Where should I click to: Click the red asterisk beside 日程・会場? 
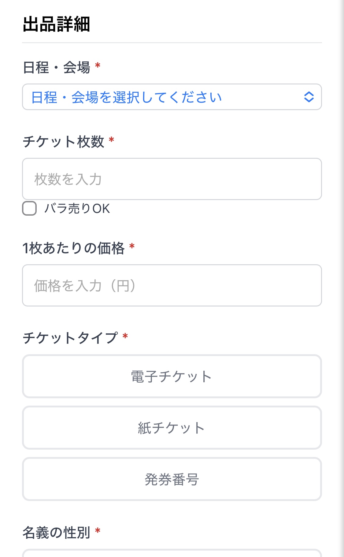[98, 65]
